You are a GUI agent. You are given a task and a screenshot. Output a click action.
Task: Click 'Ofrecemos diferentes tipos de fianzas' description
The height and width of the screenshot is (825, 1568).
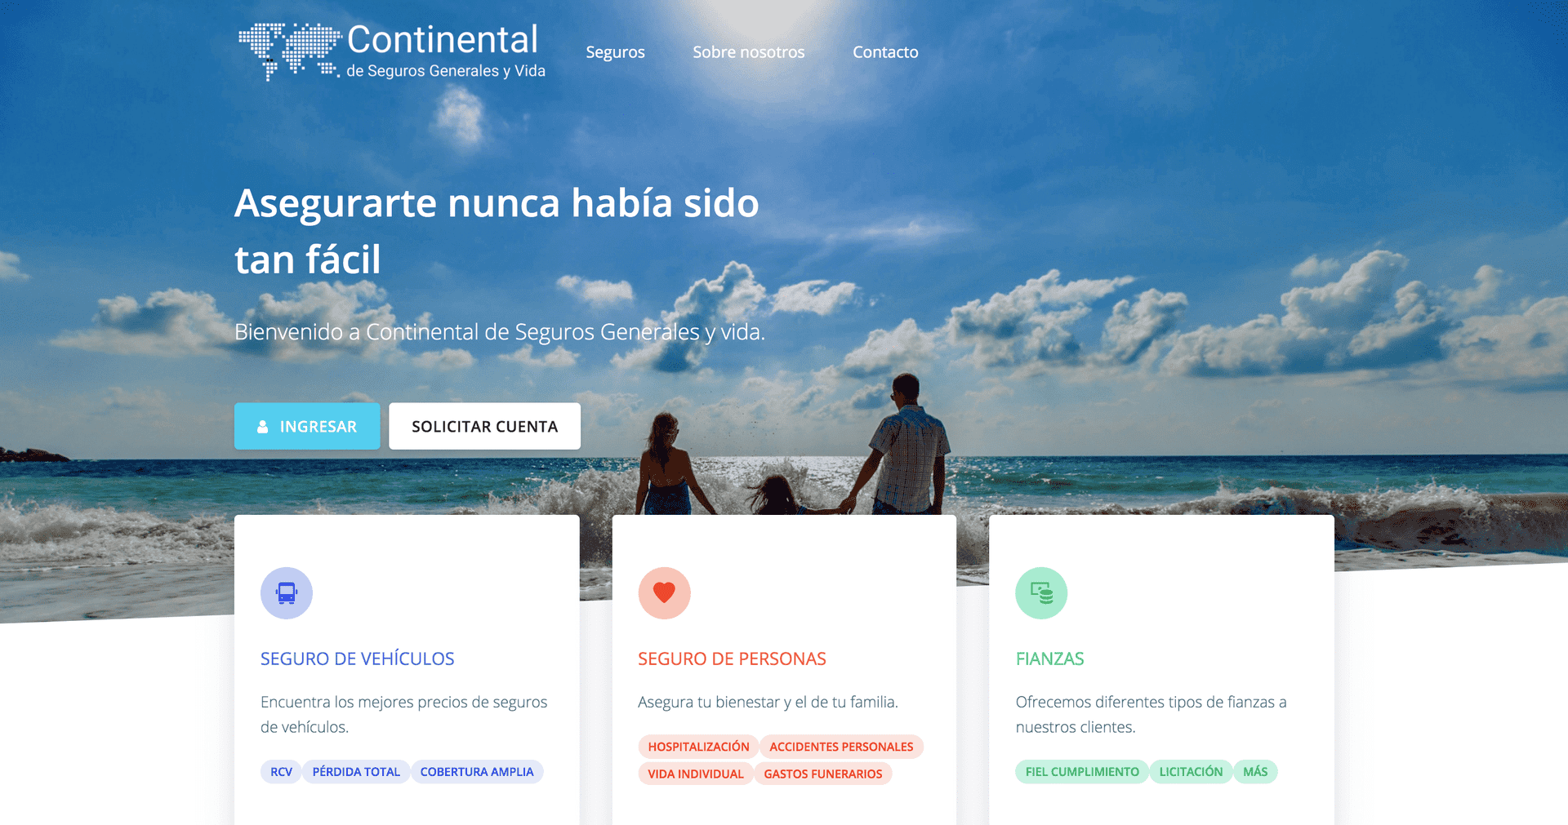point(1151,714)
